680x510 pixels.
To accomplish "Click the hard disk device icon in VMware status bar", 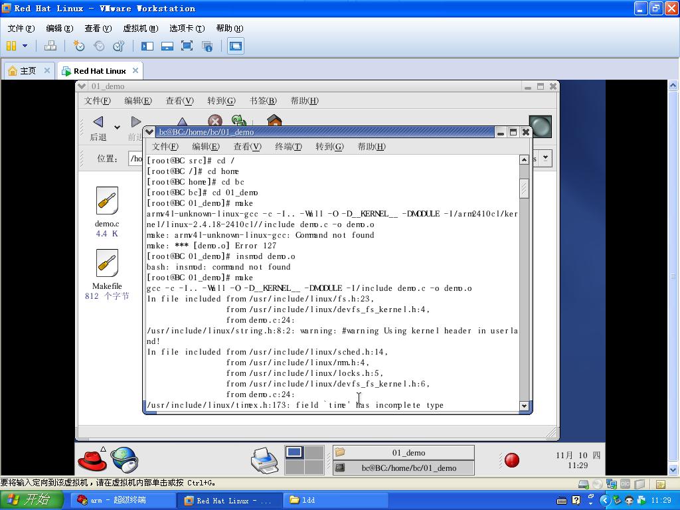I will pos(584,484).
